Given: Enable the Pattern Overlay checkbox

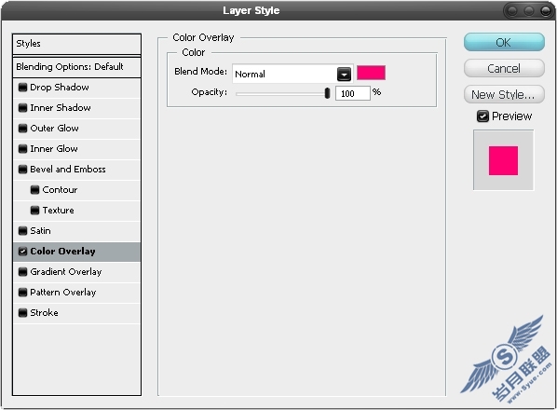Looking at the screenshot, I should (22, 293).
